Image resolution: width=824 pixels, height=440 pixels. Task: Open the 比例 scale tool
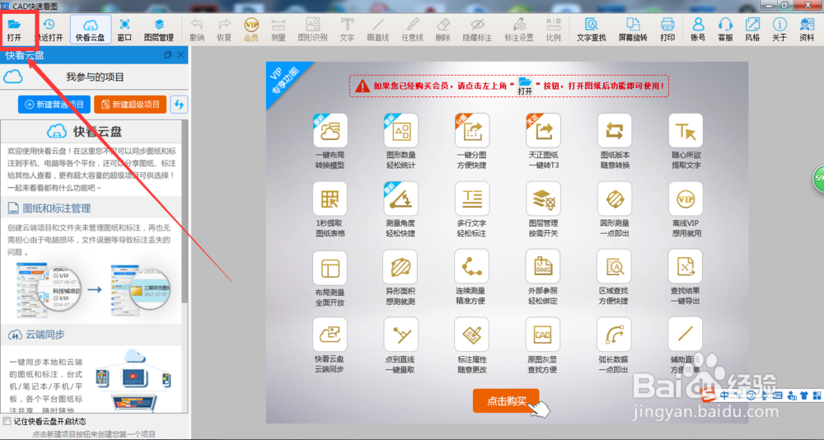tap(554, 30)
